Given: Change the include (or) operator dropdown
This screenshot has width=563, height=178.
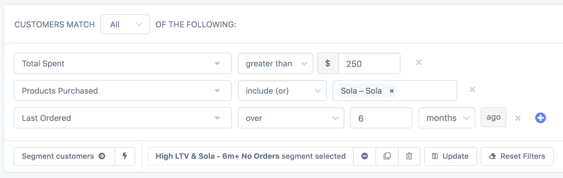Looking at the screenshot, I should pos(282,91).
